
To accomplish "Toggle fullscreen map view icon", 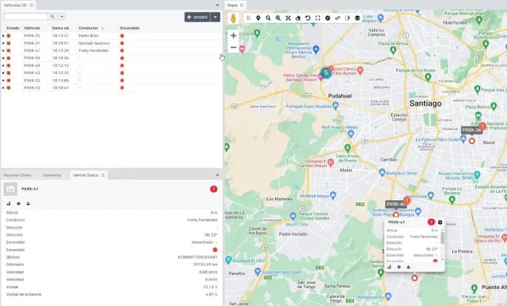I will pos(318,18).
